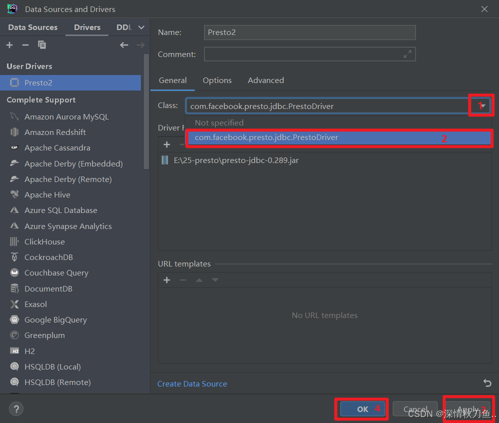Remove URL template with minus icon
Image resolution: width=499 pixels, height=423 pixels.
tap(183, 280)
